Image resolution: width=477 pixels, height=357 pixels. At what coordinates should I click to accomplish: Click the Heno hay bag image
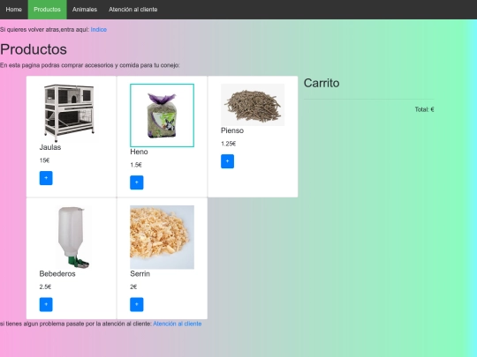(x=162, y=115)
